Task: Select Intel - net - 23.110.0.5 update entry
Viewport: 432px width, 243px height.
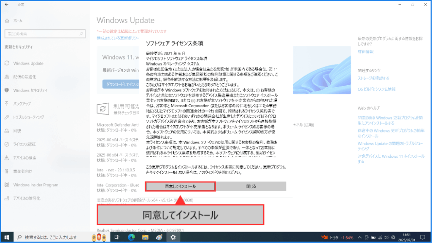Action: coord(116,173)
